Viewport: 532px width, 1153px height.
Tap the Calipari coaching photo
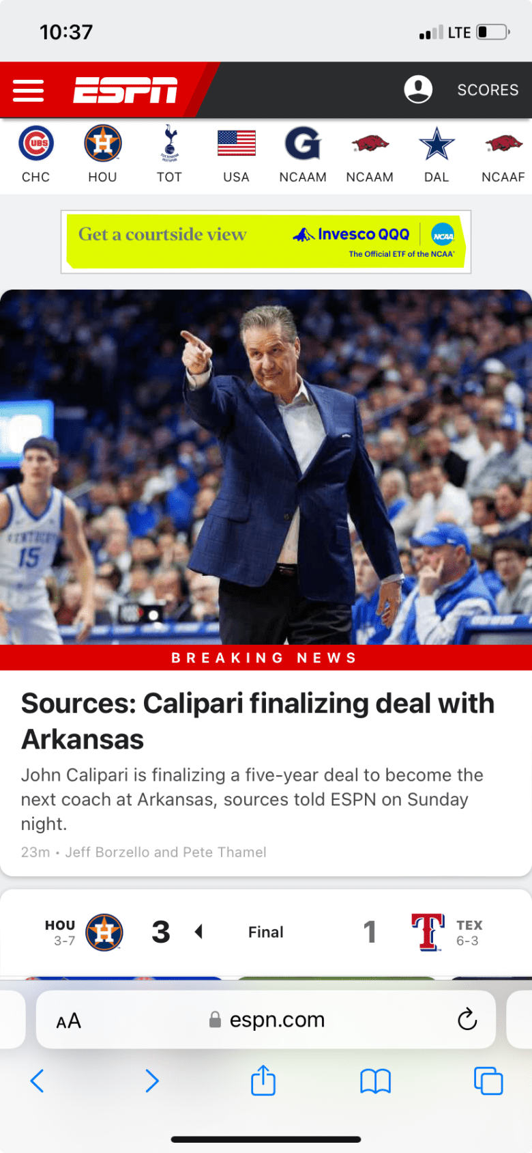[x=266, y=467]
